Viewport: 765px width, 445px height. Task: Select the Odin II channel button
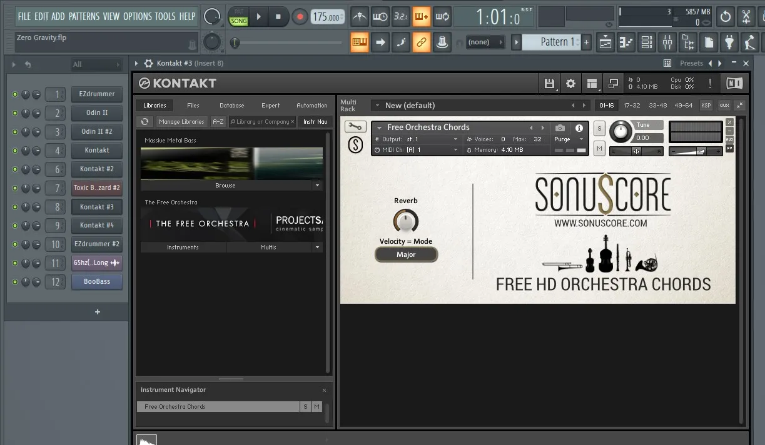tap(96, 113)
